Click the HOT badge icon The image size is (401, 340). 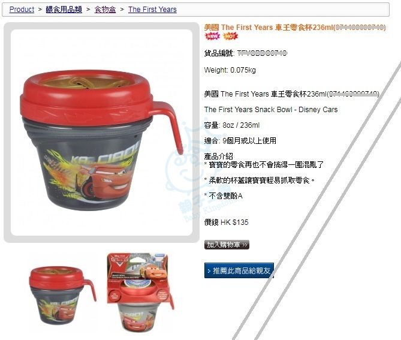point(230,36)
